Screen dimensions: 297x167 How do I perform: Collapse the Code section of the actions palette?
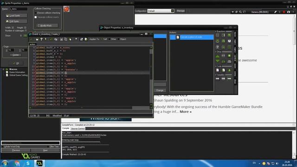(x=215, y=66)
